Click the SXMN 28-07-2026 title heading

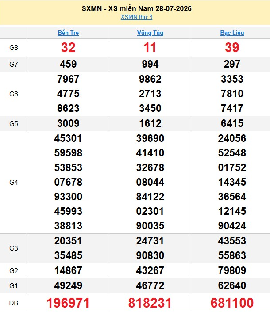[x=136, y=8]
